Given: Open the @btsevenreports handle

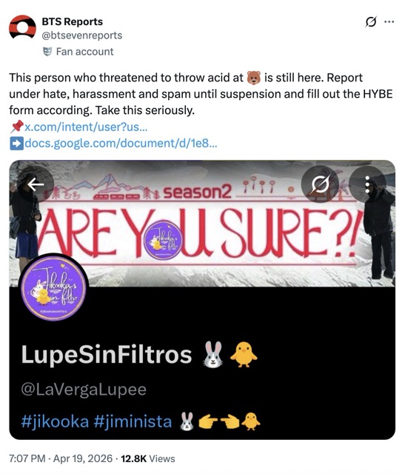Looking at the screenshot, I should [82, 36].
